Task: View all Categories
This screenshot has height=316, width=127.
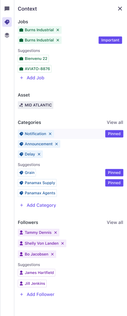Action: [x=115, y=123]
